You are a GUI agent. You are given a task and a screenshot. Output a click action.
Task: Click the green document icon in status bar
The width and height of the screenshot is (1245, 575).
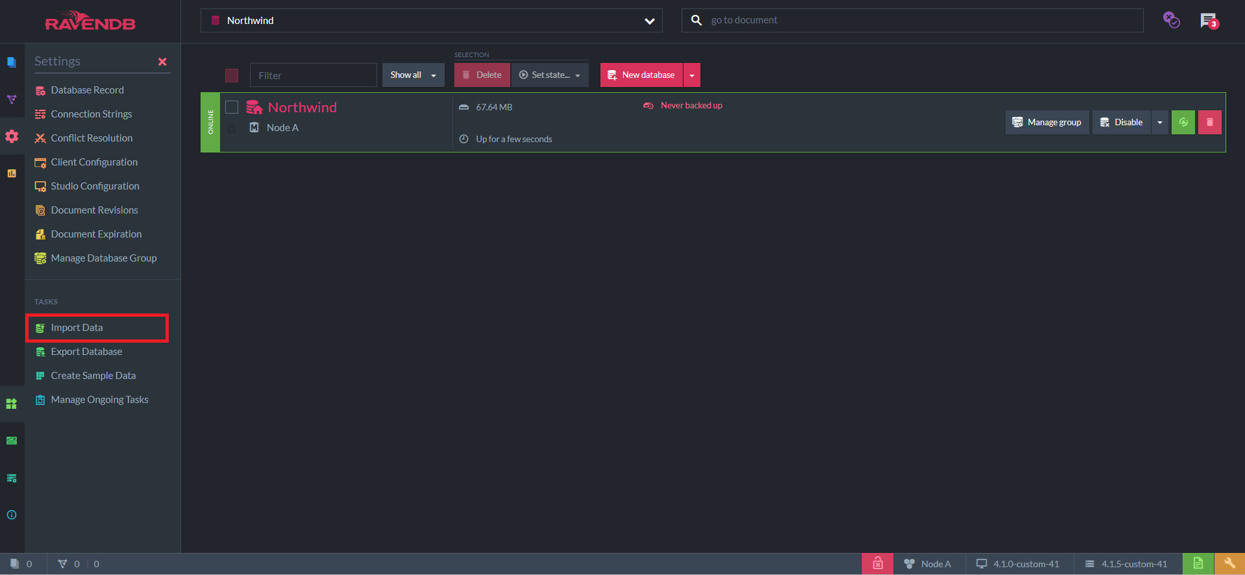pyautogui.click(x=1198, y=564)
